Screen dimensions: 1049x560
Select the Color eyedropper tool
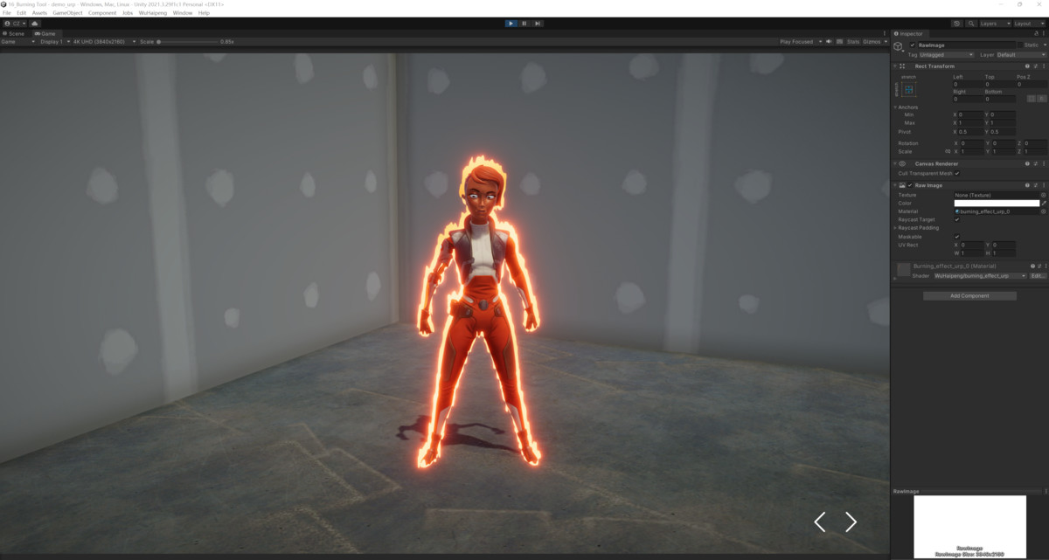(x=1044, y=203)
